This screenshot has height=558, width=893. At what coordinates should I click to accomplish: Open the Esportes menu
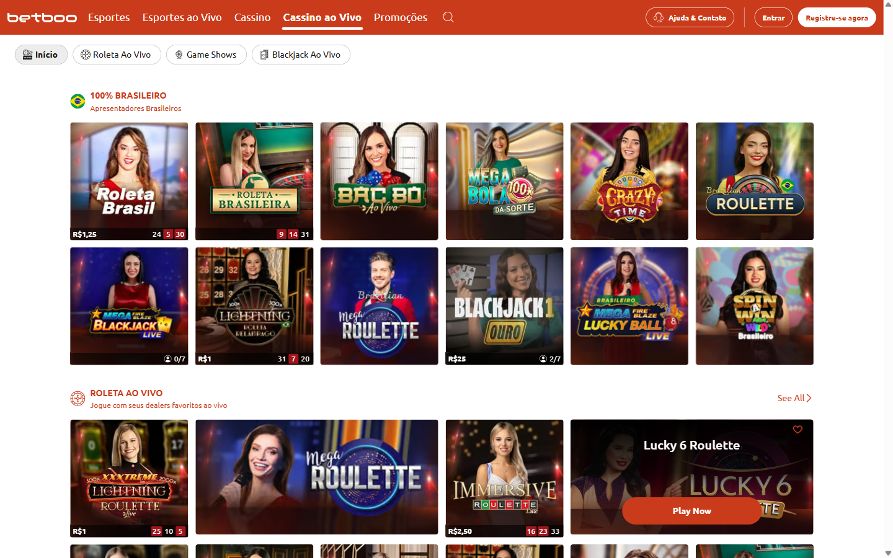[109, 17]
